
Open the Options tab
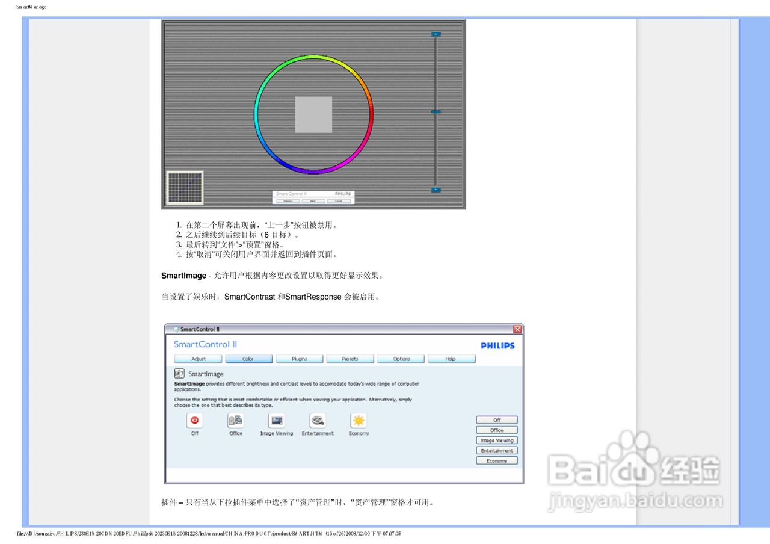click(x=401, y=359)
